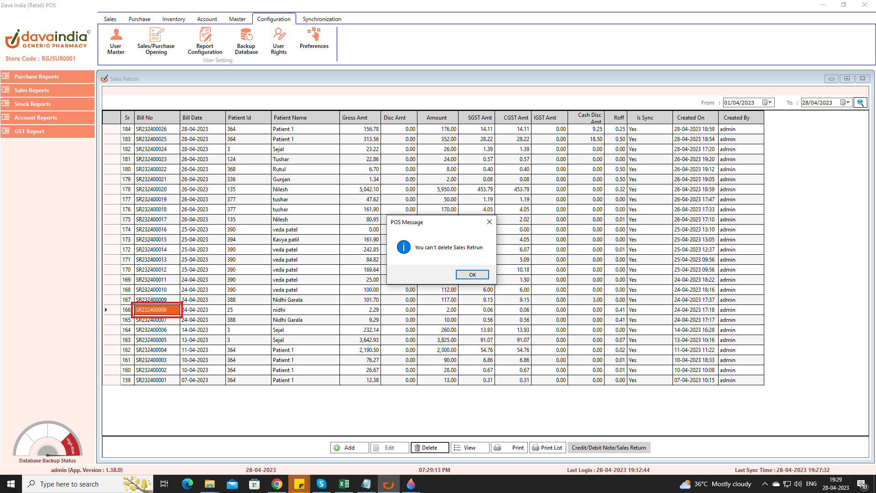Expand the Stock Reports sidebar section
This screenshot has width=876, height=493.
[x=47, y=104]
